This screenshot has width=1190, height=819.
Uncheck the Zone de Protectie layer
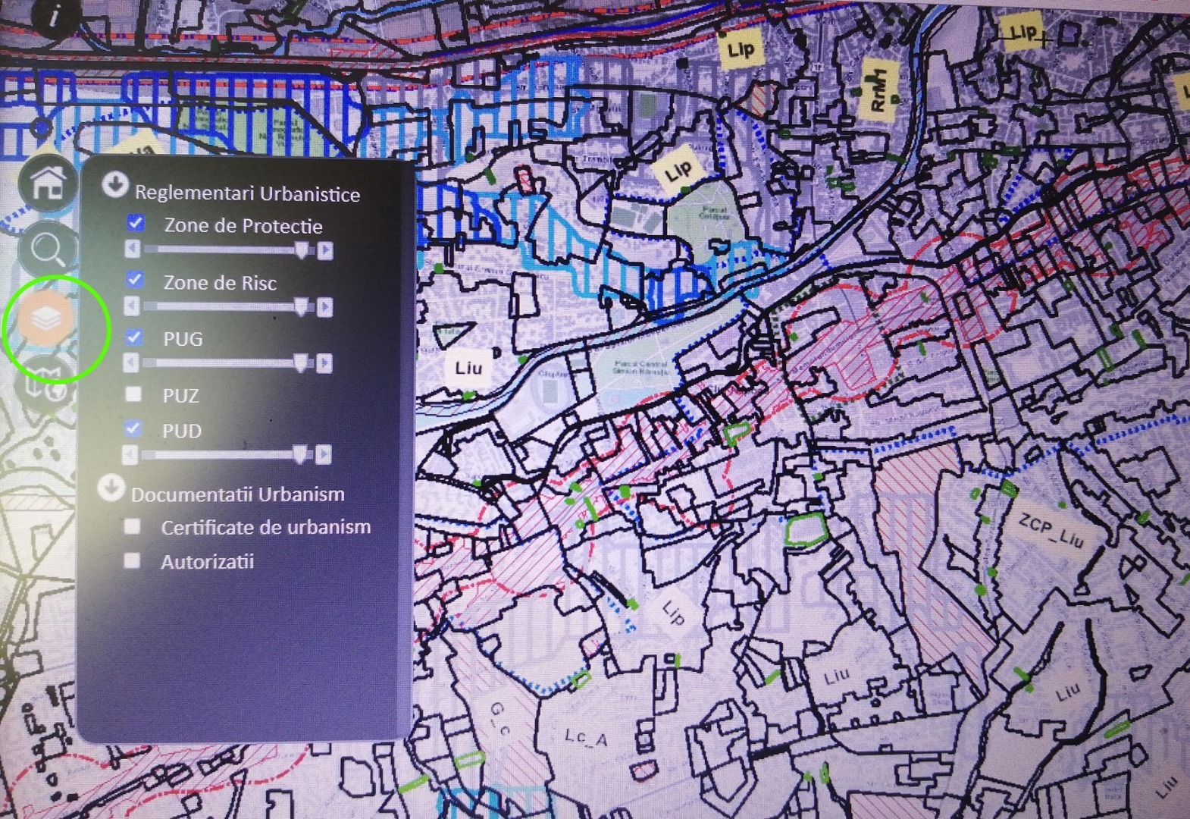pos(136,223)
